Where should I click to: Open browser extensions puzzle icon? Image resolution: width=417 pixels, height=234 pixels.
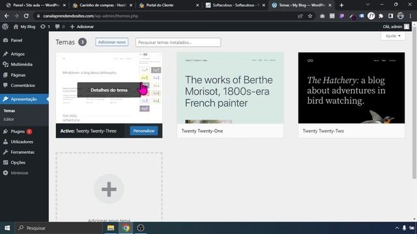381,16
